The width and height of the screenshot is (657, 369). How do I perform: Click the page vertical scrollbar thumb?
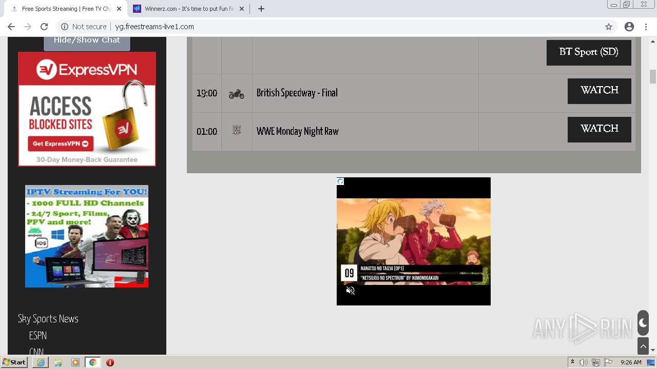[x=653, y=76]
